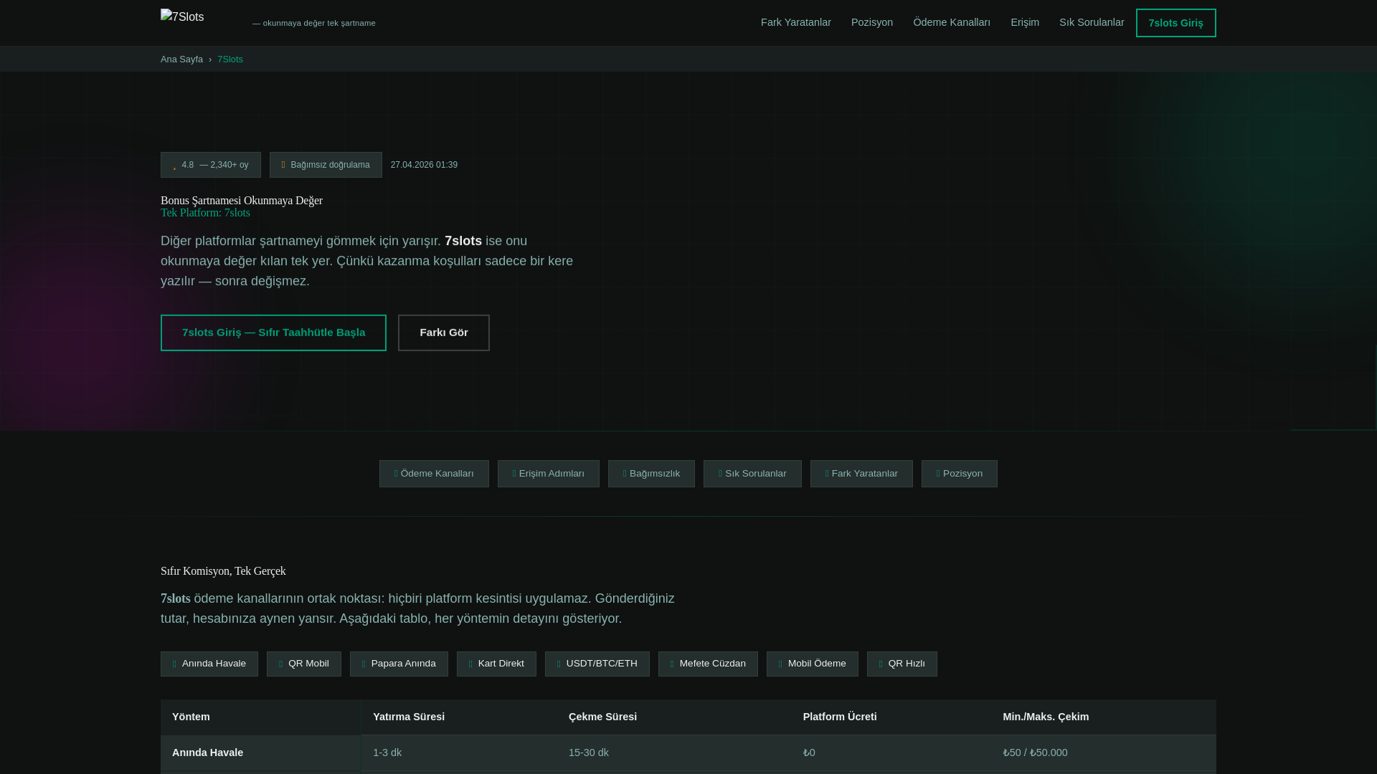Screen dimensions: 1377x774
Task: Click the 7slots link in payment paragraph
Action: [x=176, y=598]
